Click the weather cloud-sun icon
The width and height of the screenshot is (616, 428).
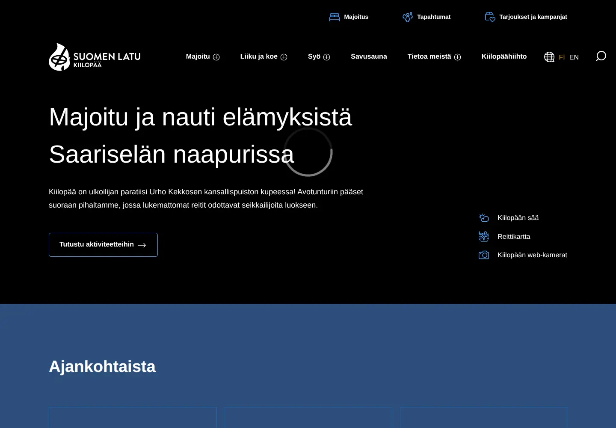(484, 218)
